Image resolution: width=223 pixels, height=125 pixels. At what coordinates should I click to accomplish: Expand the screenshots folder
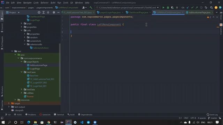click(x=25, y=41)
